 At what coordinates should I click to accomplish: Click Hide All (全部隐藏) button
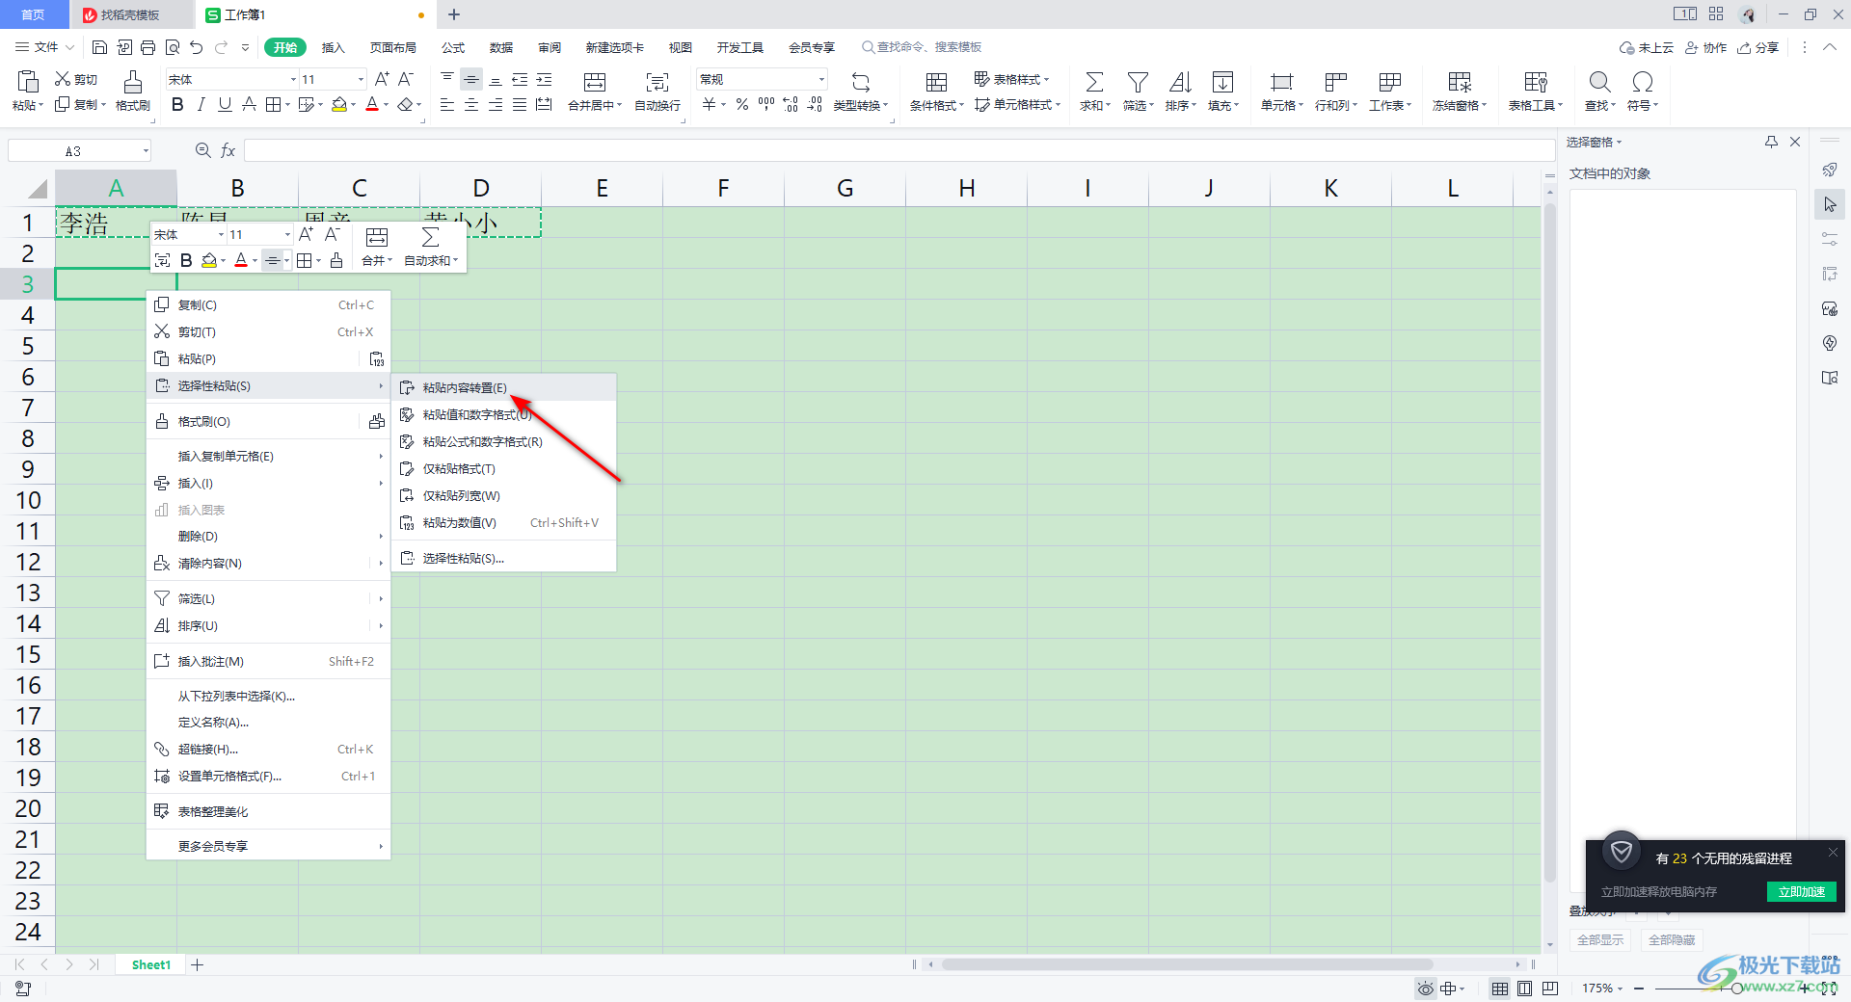pos(1672,939)
